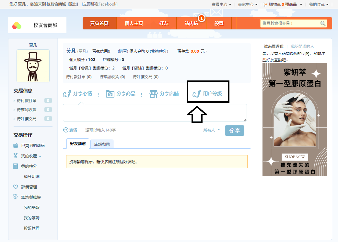Click the search magnifier icon

coord(323,23)
